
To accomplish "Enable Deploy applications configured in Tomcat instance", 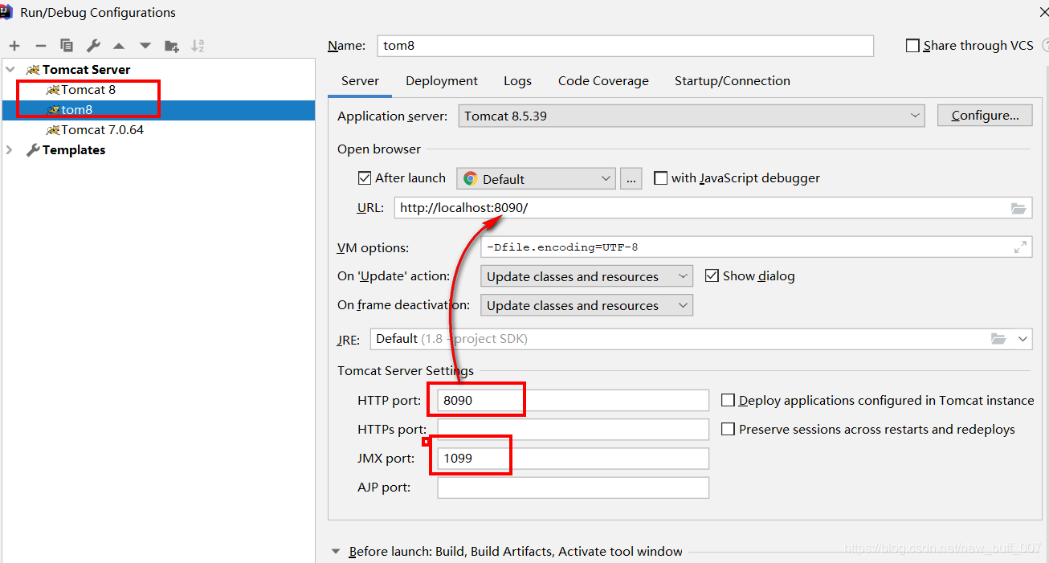I will (728, 400).
